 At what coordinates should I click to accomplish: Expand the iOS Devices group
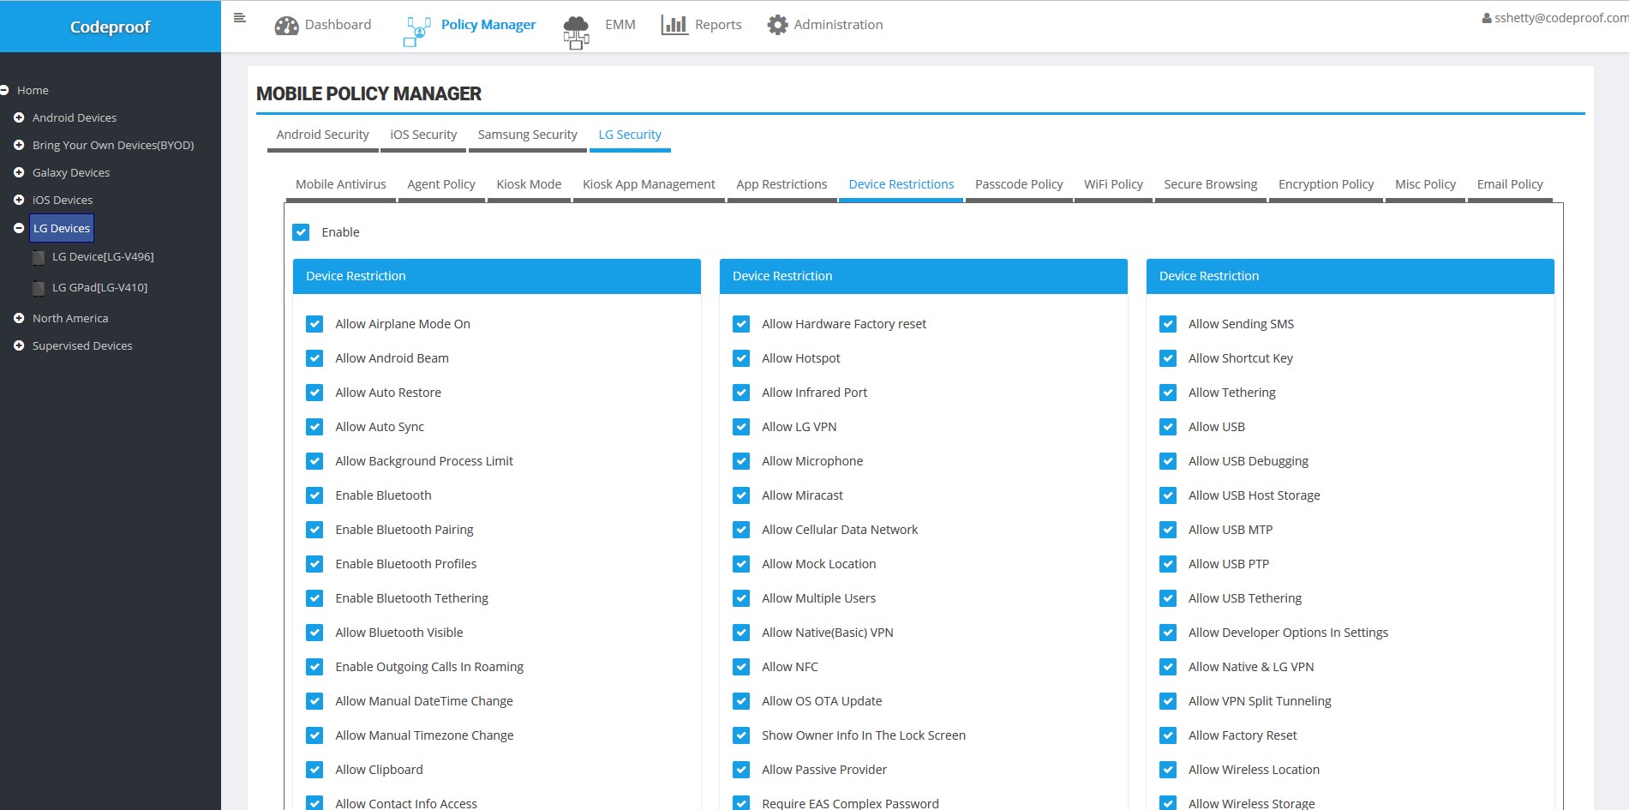point(19,200)
